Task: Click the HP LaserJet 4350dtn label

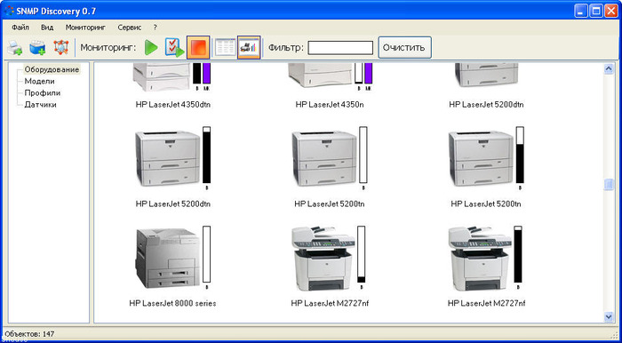Action: tap(173, 105)
